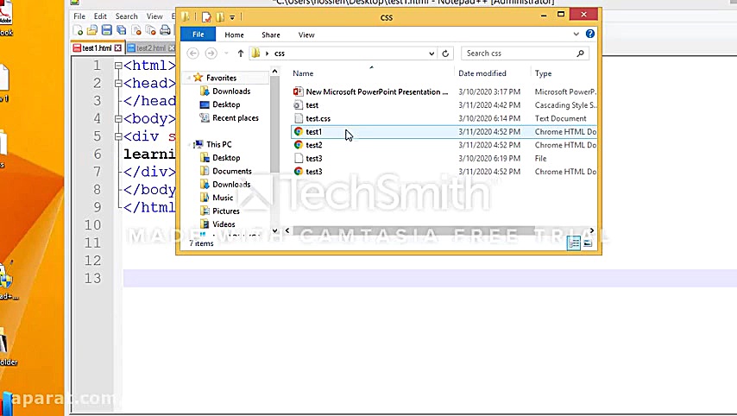Click path chevron before css in address bar
This screenshot has height=416, width=737.
pos(267,54)
